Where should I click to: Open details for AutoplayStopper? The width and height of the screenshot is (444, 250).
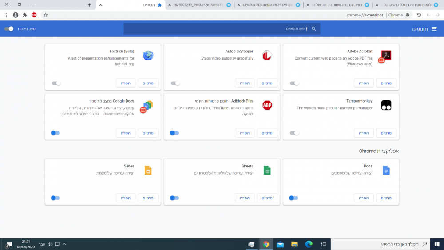coord(267,83)
